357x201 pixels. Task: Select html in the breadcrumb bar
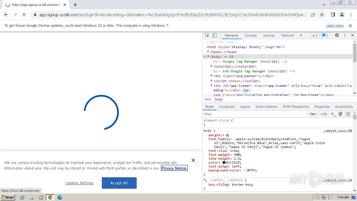tap(208, 99)
